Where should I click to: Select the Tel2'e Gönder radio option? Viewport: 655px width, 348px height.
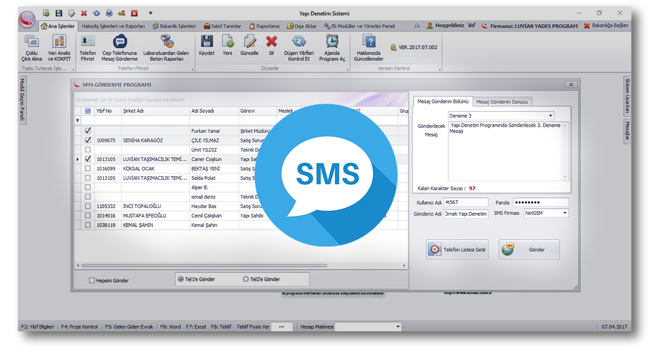(246, 279)
